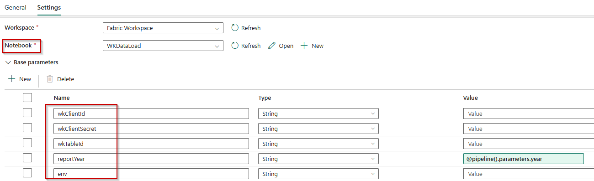Viewport: 594px width, 181px height.
Task: Click the Refresh icon beside Notebook
Action: 235,46
